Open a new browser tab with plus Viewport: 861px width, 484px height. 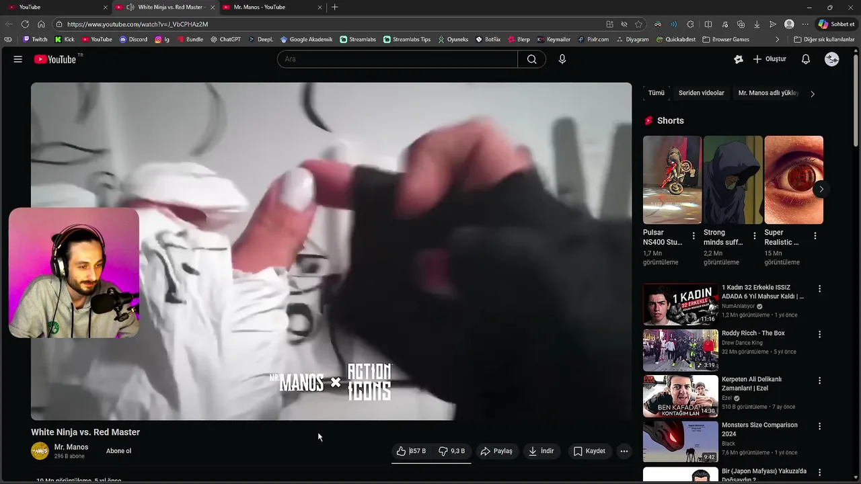point(335,7)
